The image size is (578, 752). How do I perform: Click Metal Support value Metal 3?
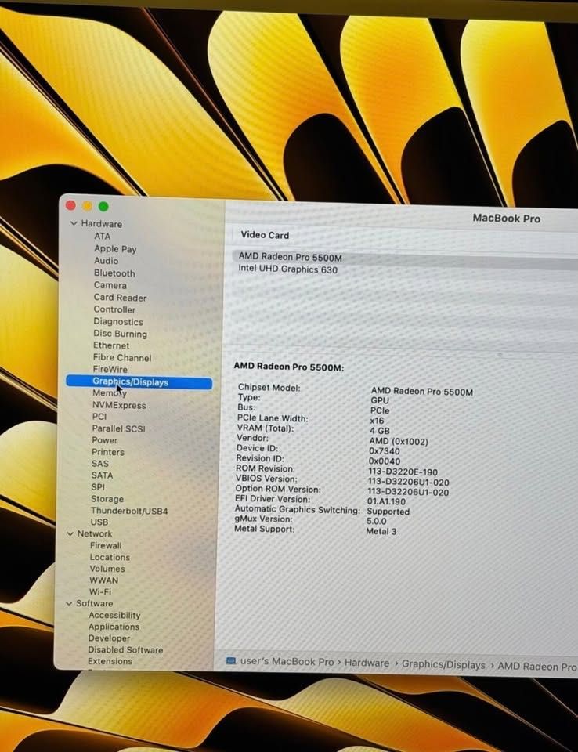coord(381,531)
